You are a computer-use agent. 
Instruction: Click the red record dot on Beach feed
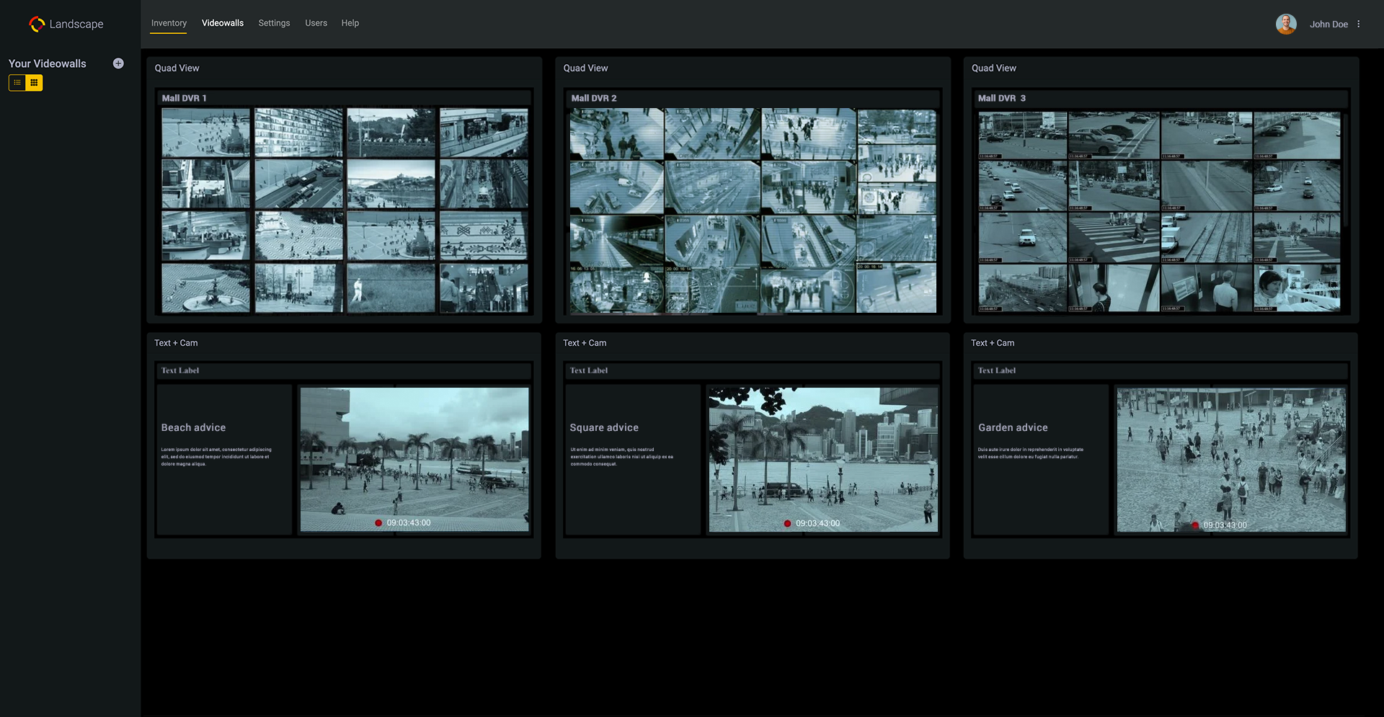378,523
